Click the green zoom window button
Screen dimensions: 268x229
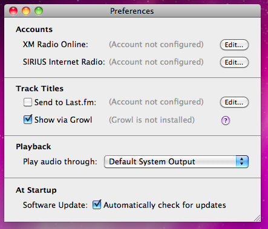click(x=39, y=11)
